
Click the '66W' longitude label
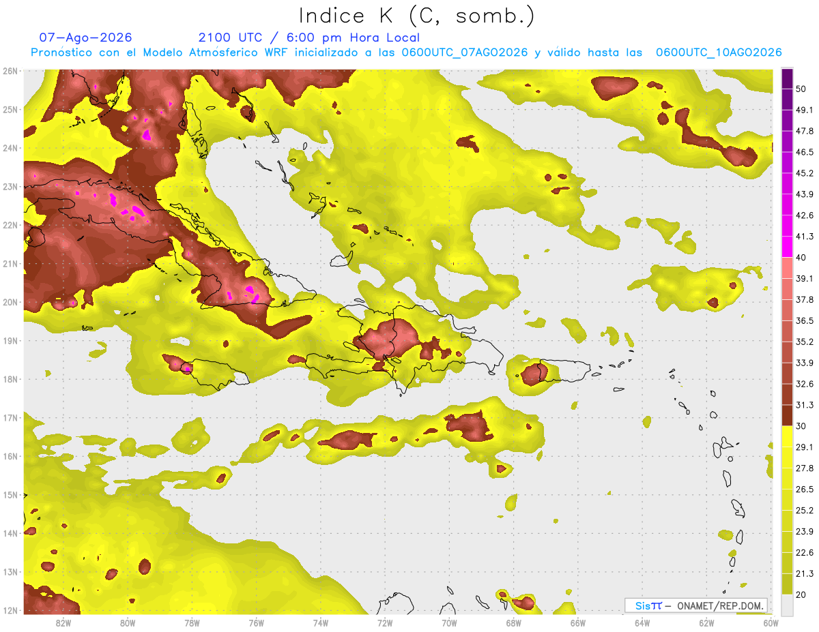[577, 622]
